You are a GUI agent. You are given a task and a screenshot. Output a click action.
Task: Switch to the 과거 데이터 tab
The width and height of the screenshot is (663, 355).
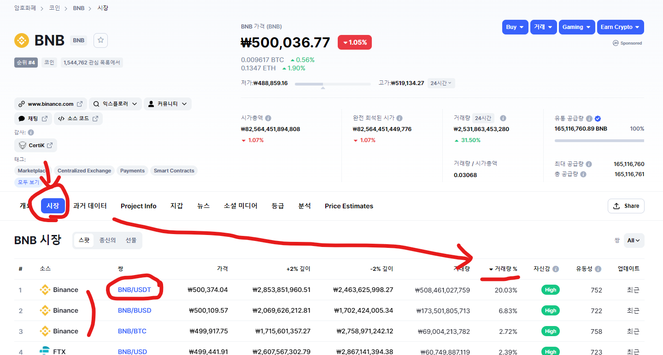pos(90,206)
